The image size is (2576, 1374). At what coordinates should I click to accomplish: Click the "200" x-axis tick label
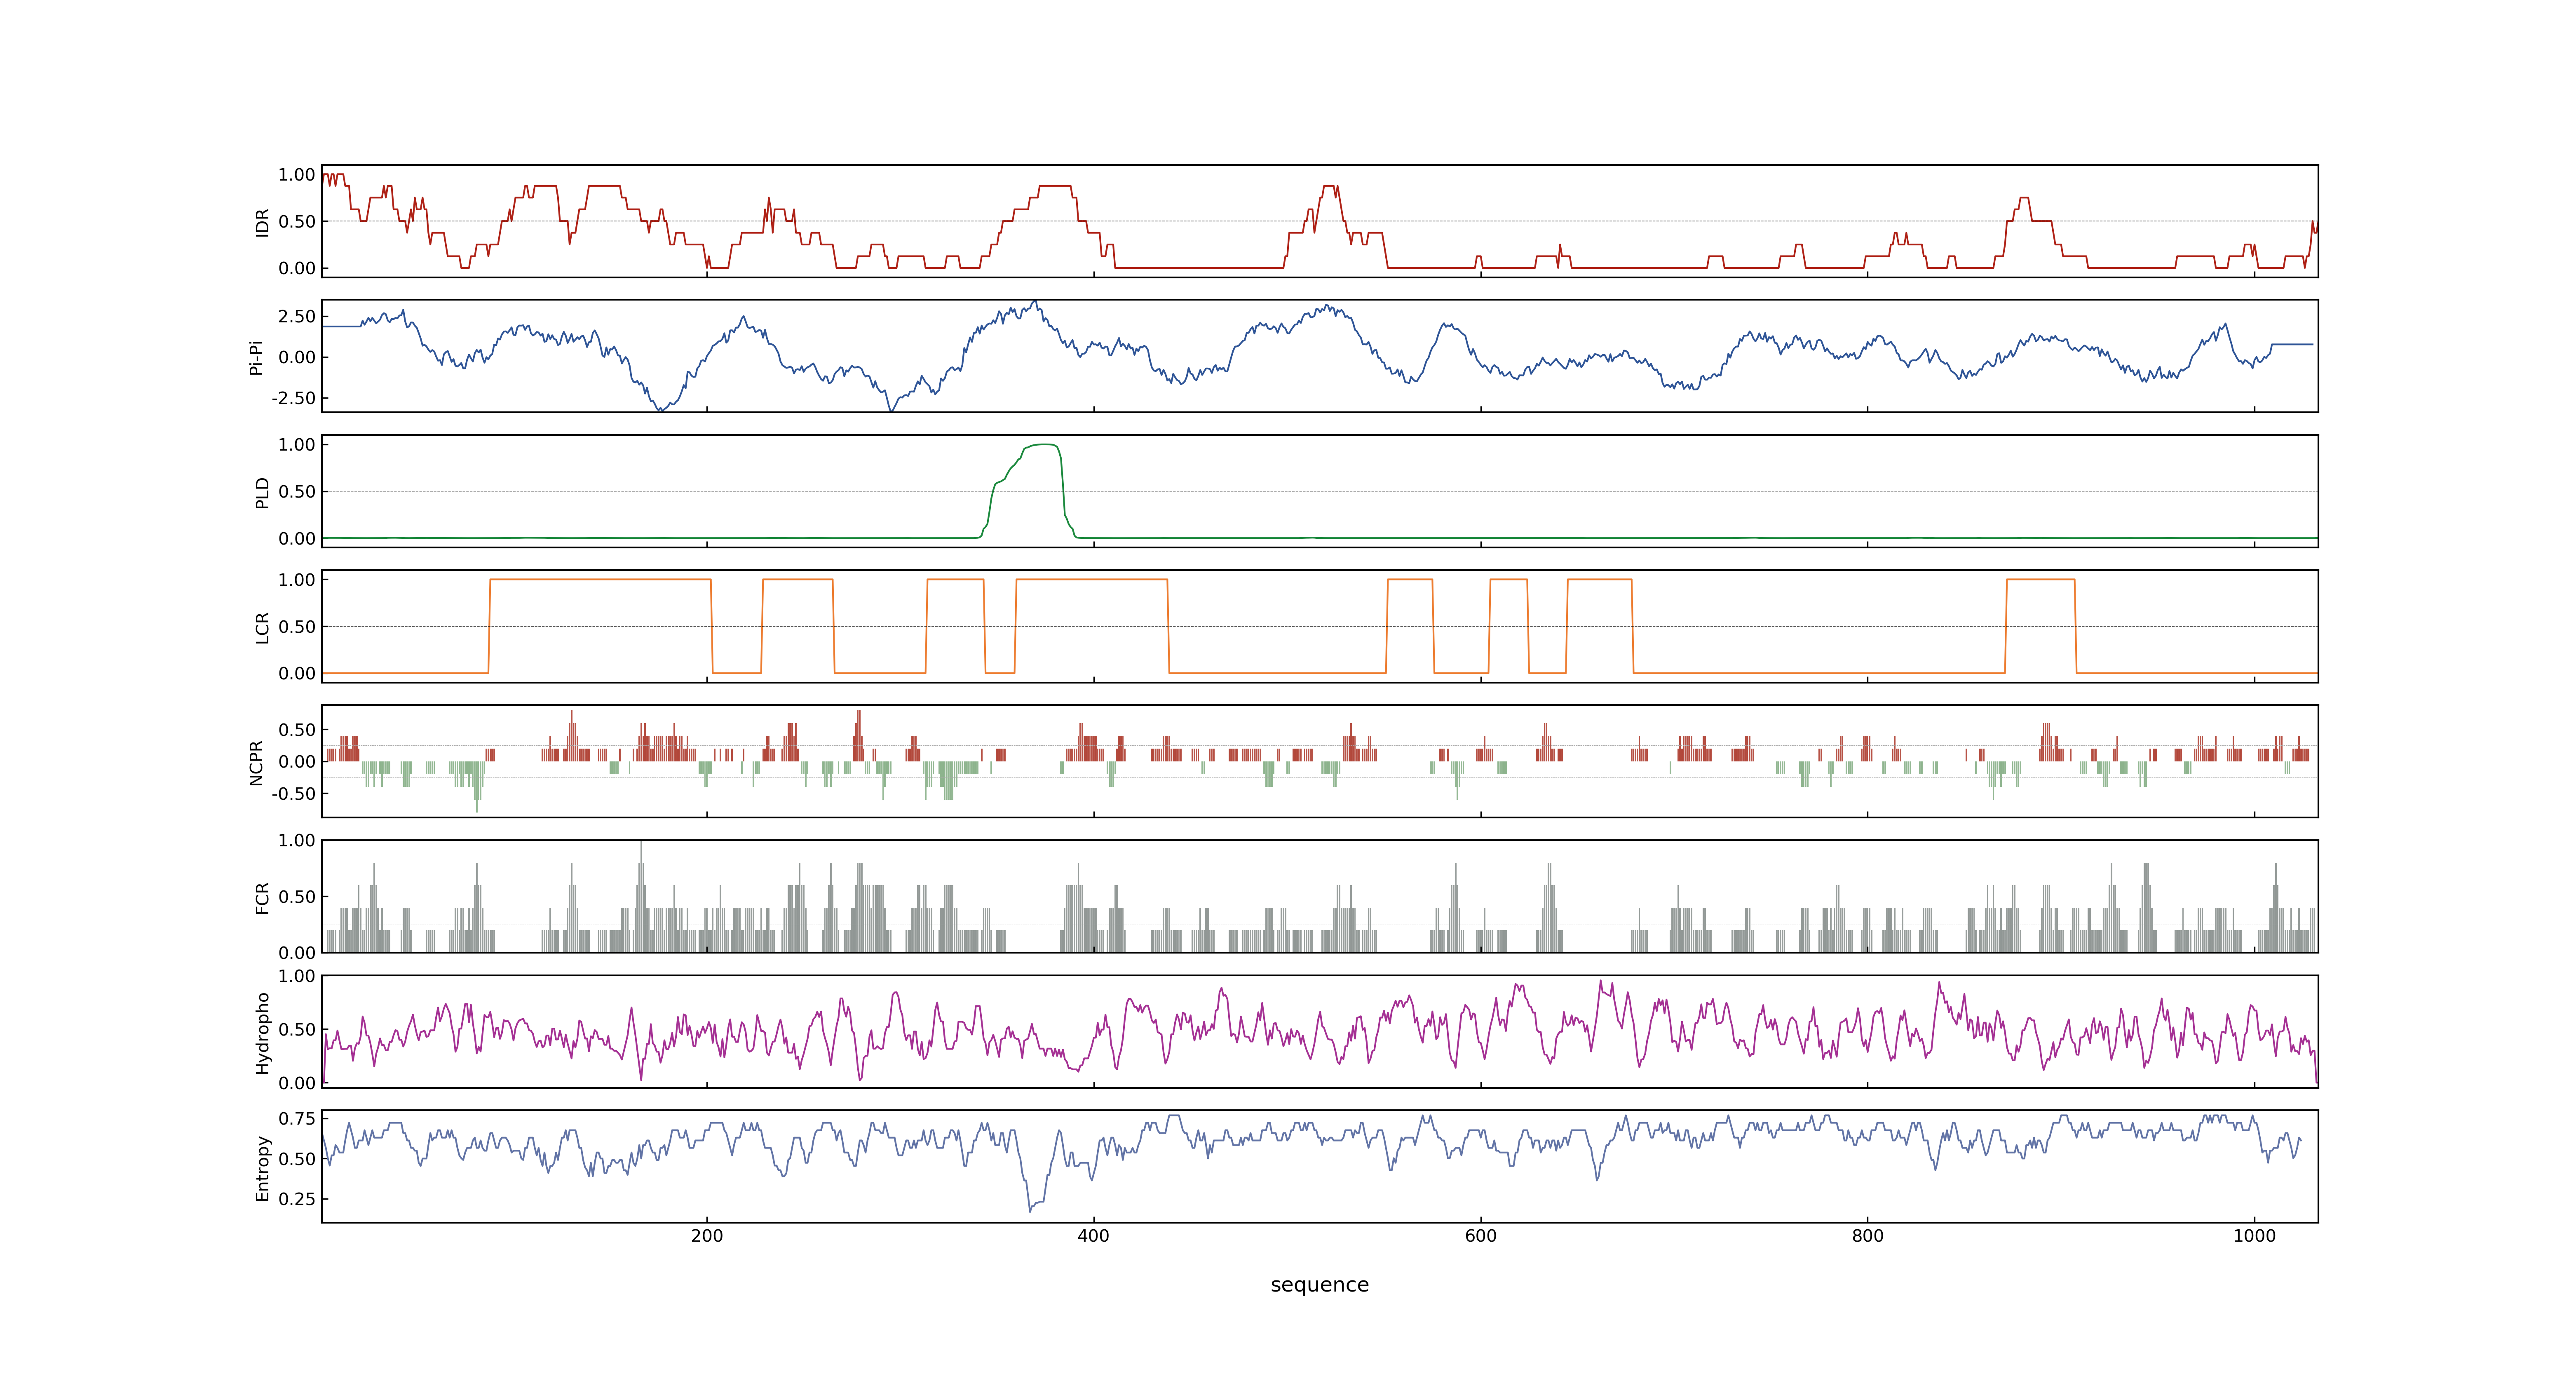707,1236
